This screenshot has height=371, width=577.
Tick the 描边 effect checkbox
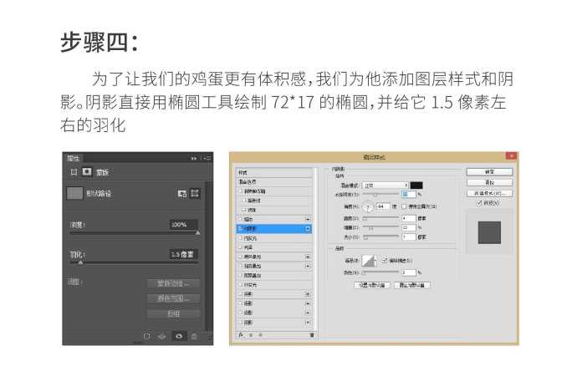click(242, 219)
